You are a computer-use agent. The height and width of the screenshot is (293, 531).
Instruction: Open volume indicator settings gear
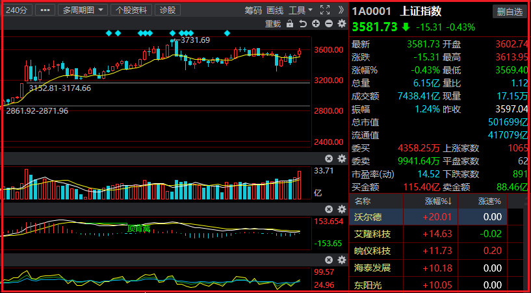(x=341, y=159)
